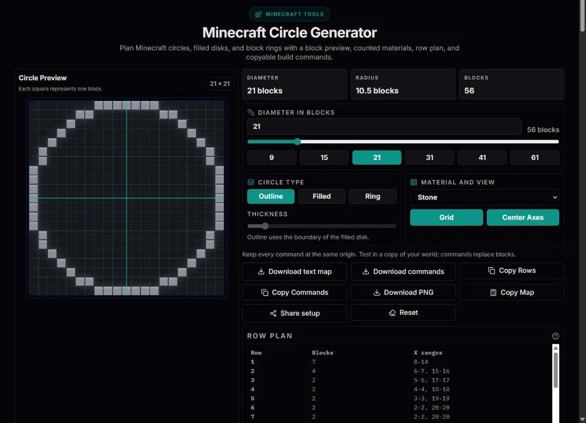Click the X range 5-5, 17-17
The width and height of the screenshot is (586, 423).
[x=431, y=380]
